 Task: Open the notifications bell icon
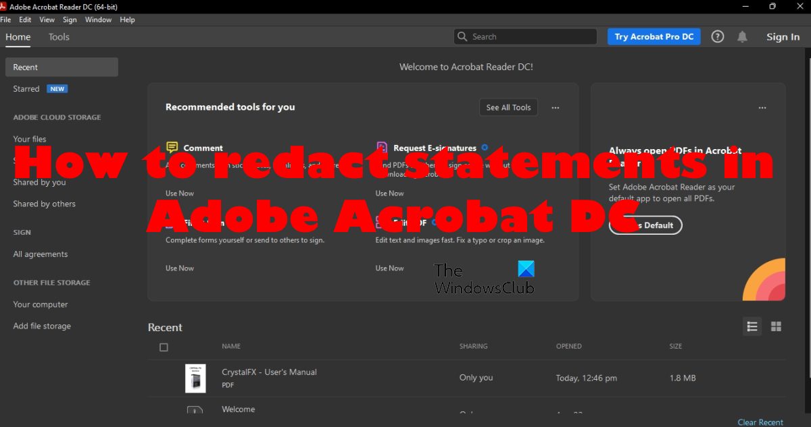pos(742,36)
